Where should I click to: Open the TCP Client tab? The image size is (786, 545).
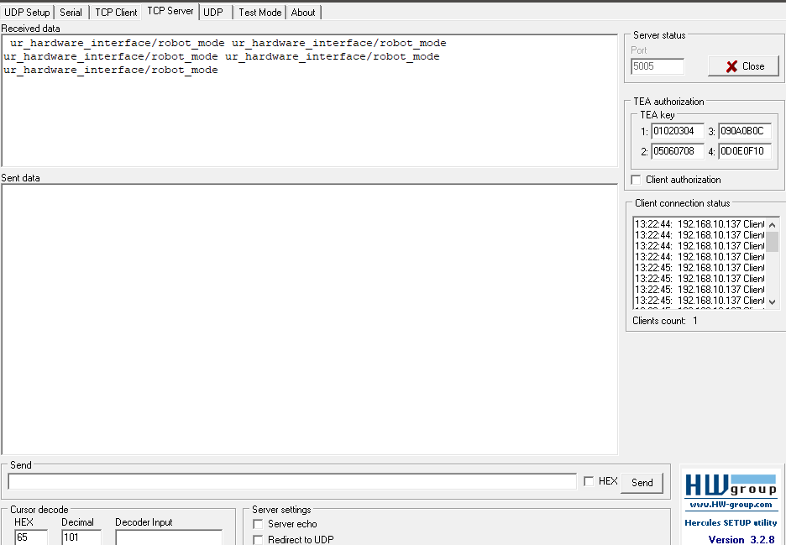(115, 12)
